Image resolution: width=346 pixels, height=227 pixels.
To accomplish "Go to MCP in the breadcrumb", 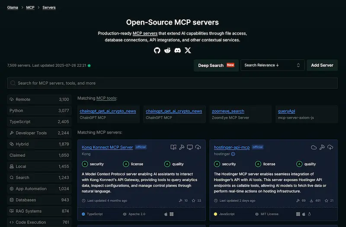I will pyautogui.click(x=30, y=7).
